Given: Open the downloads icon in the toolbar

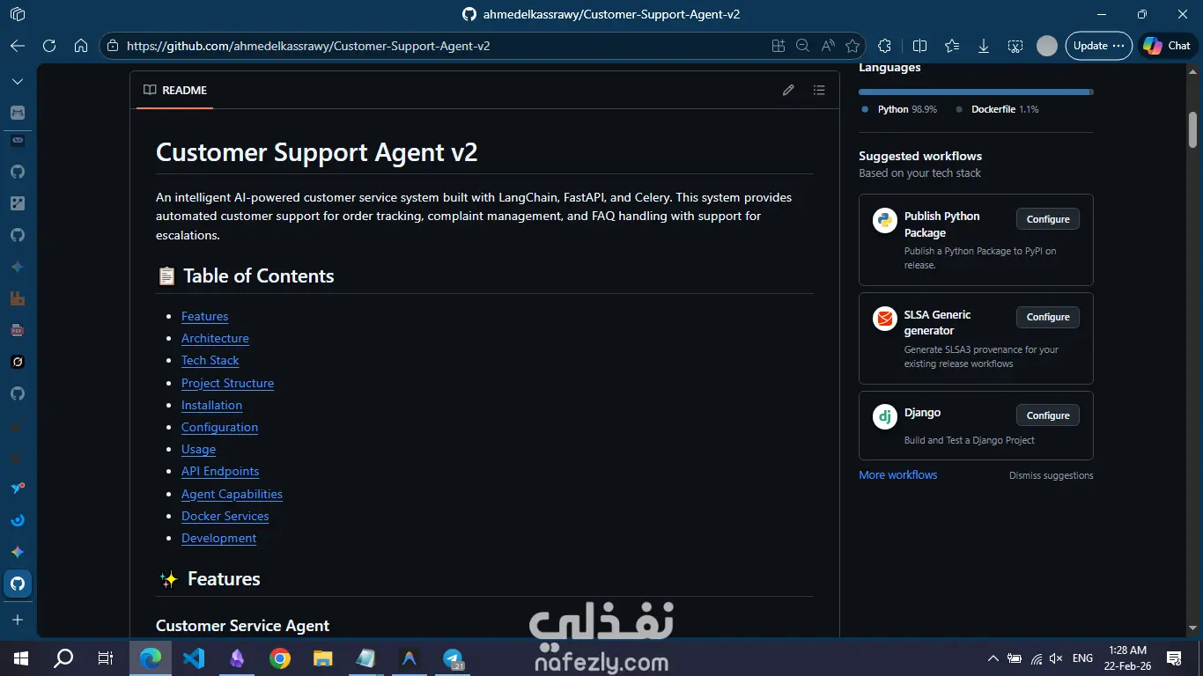Looking at the screenshot, I should coord(984,46).
